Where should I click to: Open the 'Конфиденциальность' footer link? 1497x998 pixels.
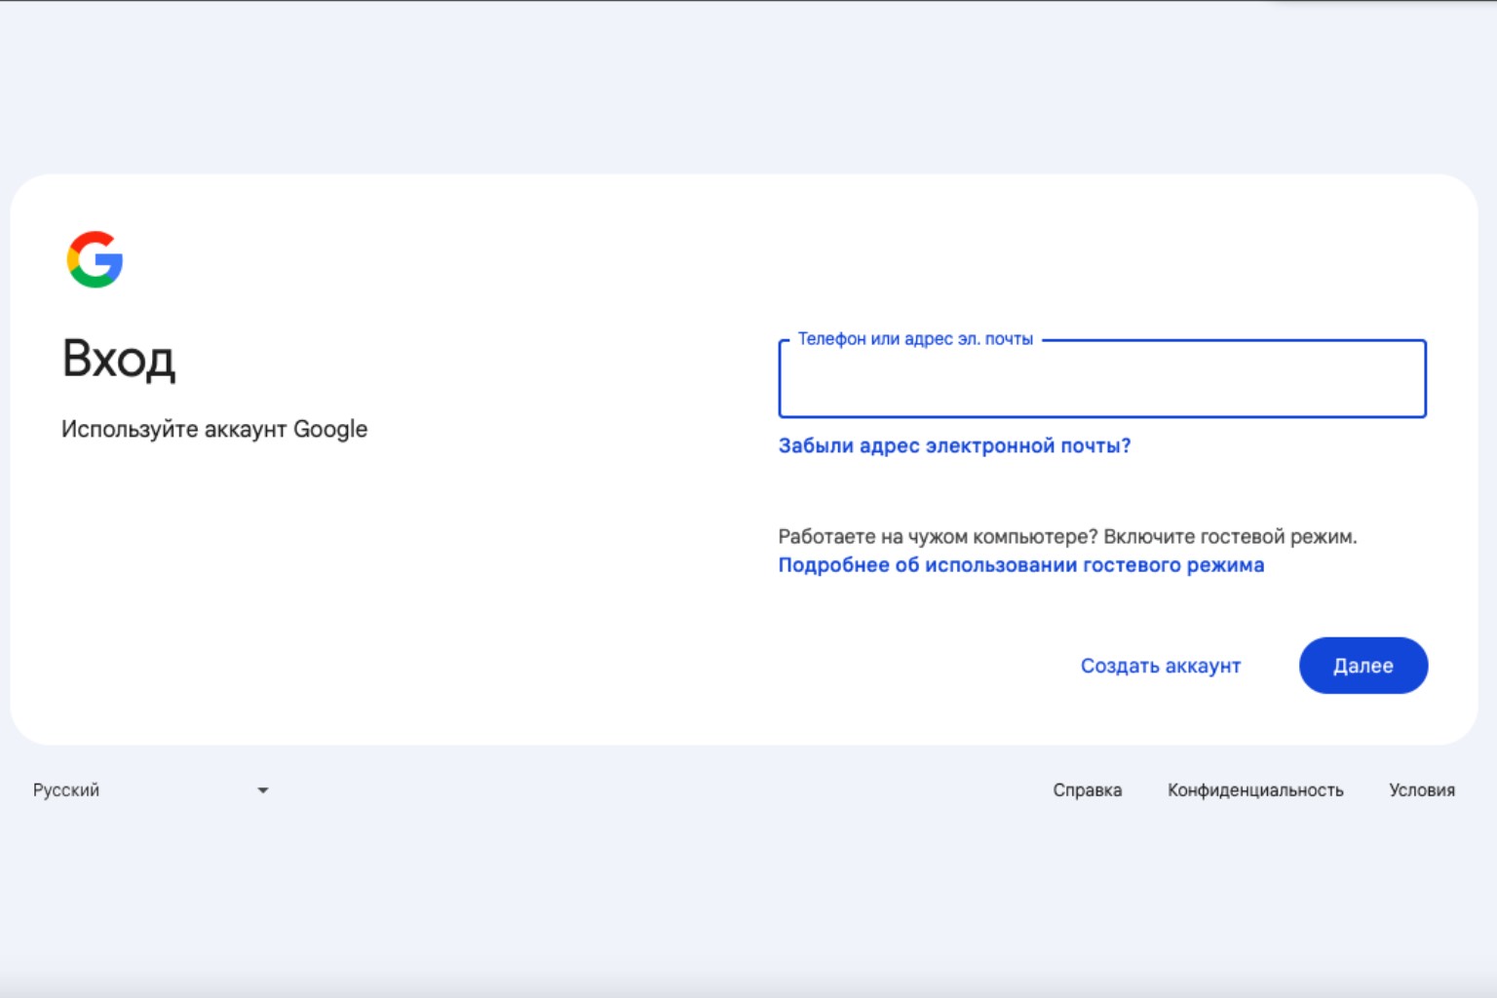click(1255, 790)
